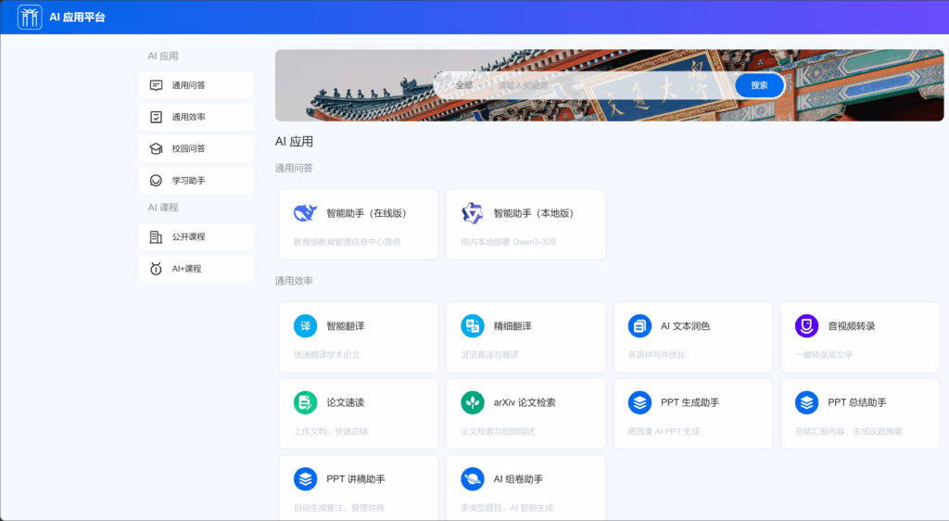Screen dimensions: 949x521
Task: Click the AI 文本润色 document icon
Action: [x=639, y=326]
